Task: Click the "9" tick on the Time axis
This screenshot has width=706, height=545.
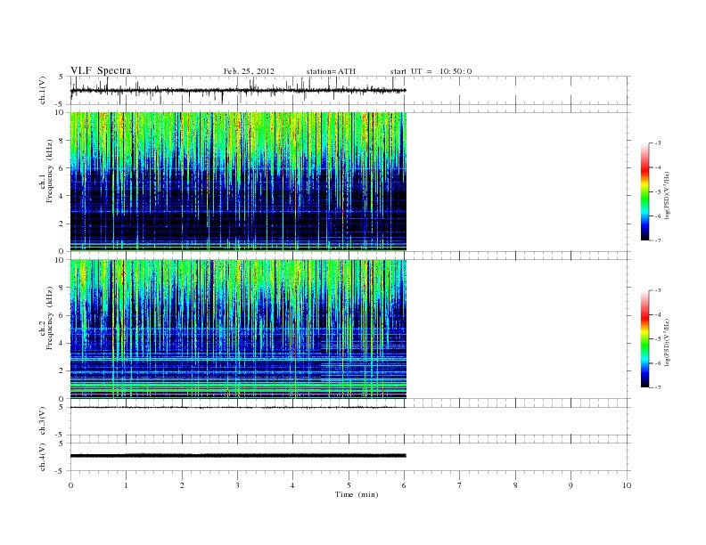Action: (x=571, y=485)
